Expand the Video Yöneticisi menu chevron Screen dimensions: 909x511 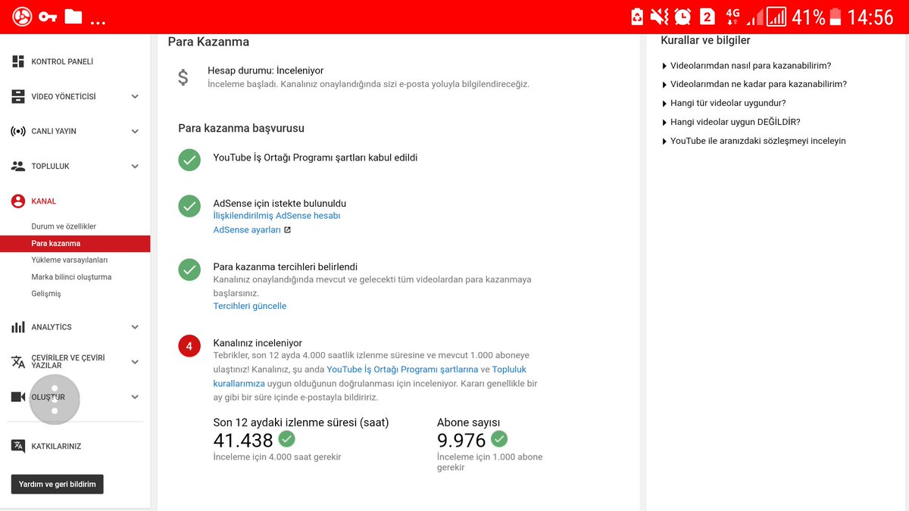(135, 96)
